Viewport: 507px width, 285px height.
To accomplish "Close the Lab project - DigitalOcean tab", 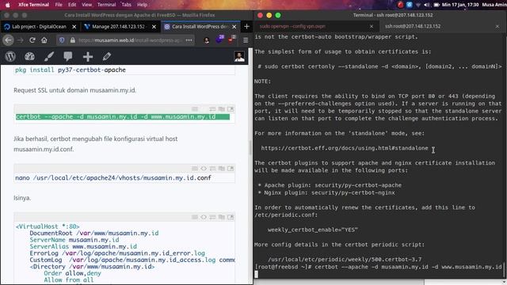I will point(74,26).
